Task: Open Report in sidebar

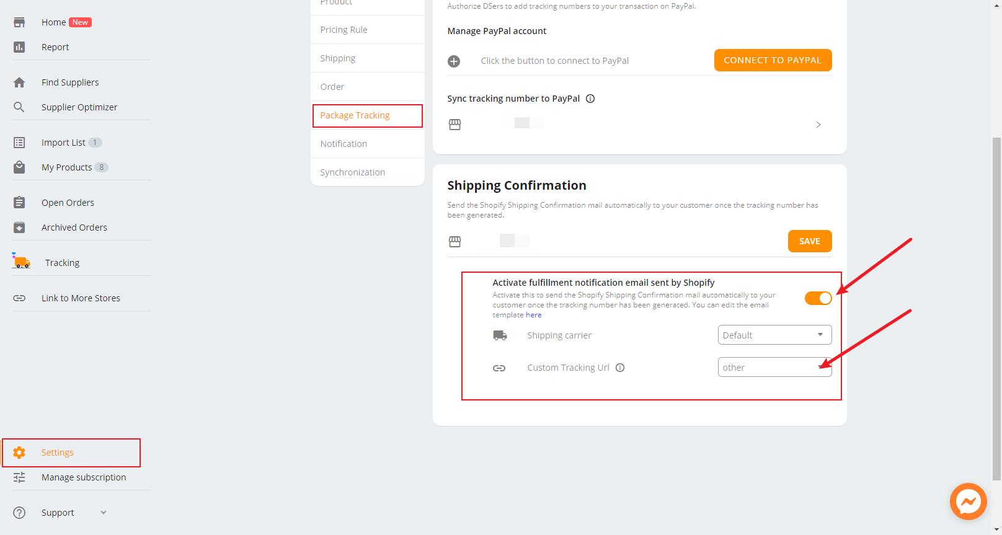Action: coord(55,47)
